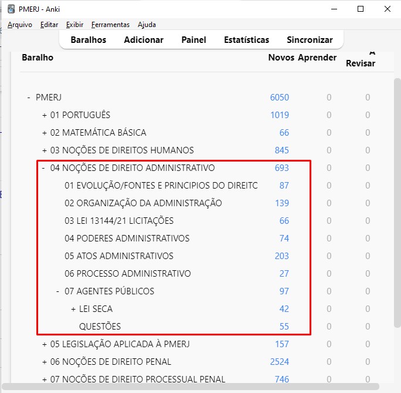
Task: Click the A Revisar column header
Action: pos(361,59)
